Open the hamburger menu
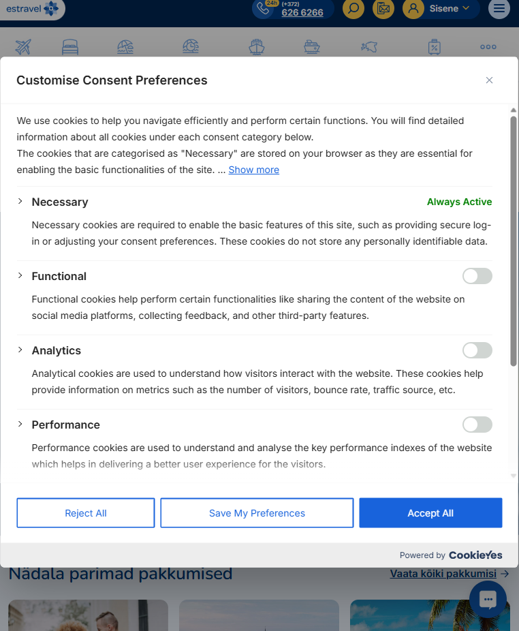Viewport: 519px width, 631px height. (x=499, y=8)
